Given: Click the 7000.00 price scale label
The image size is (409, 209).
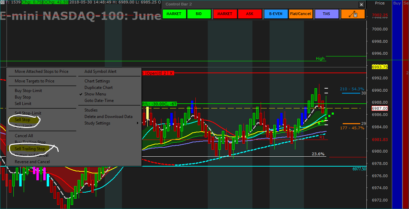Looking at the screenshot, I should [379, 29].
